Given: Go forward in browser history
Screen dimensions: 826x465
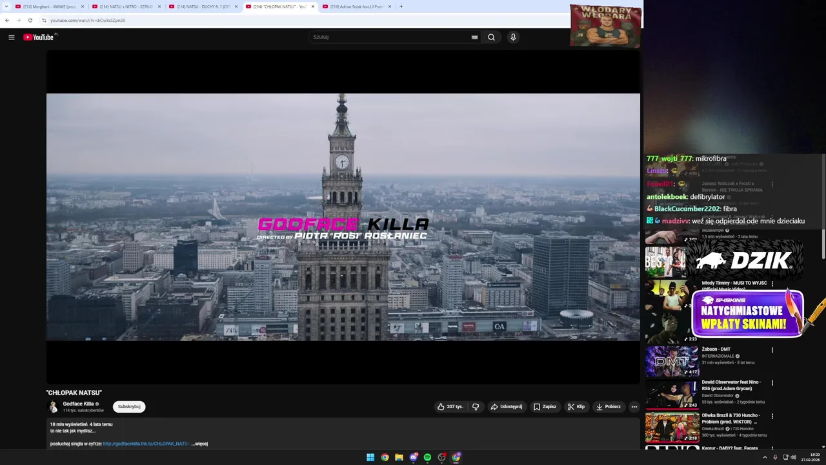Looking at the screenshot, I should coord(18,20).
